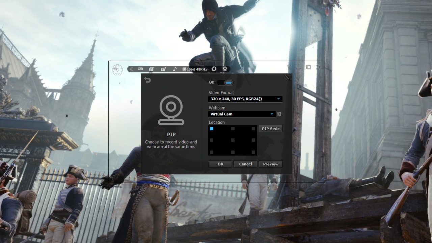The width and height of the screenshot is (432, 243).
Task: Cancel the PIP configuration
Action: (x=245, y=164)
